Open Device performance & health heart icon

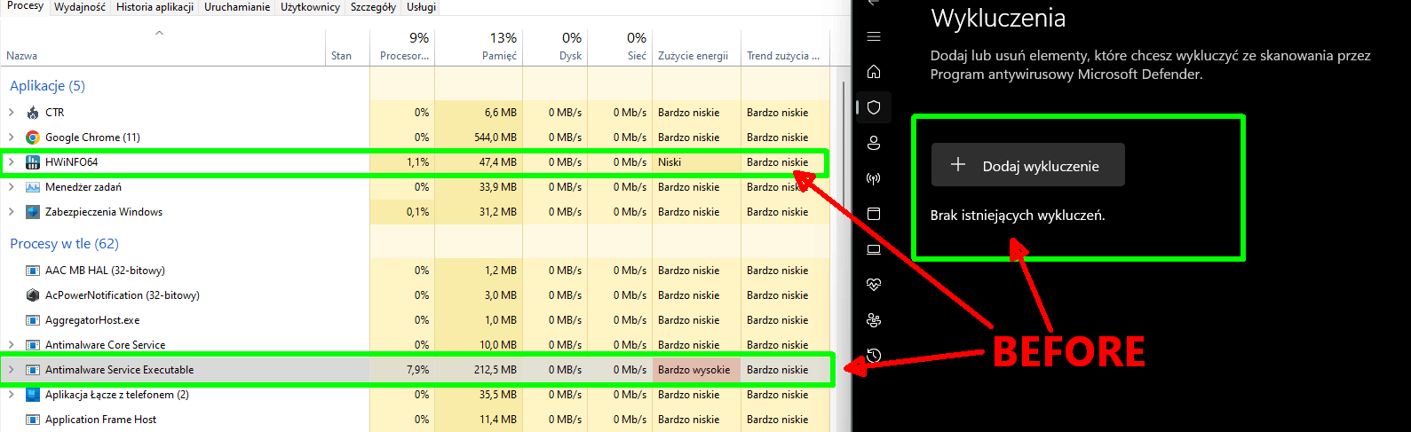[874, 285]
